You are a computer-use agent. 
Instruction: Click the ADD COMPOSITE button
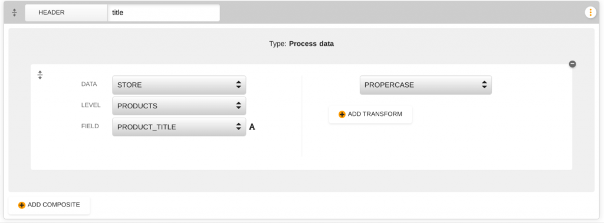point(50,205)
